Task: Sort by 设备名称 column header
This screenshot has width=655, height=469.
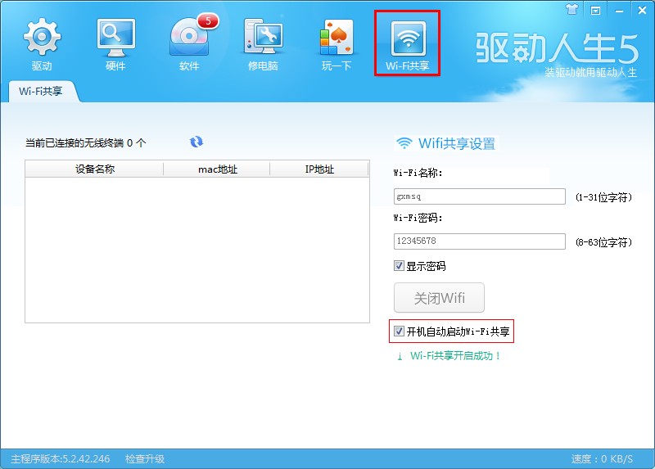Action: tap(94, 169)
